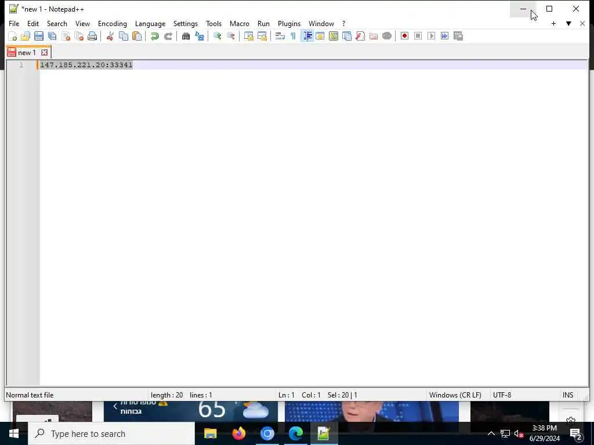Start macro recording red dot icon
This screenshot has height=445, width=594.
[x=404, y=36]
